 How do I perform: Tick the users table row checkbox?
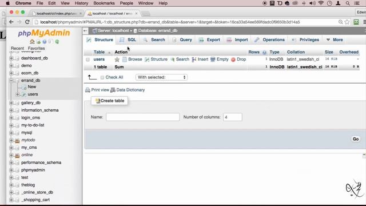pyautogui.click(x=87, y=60)
